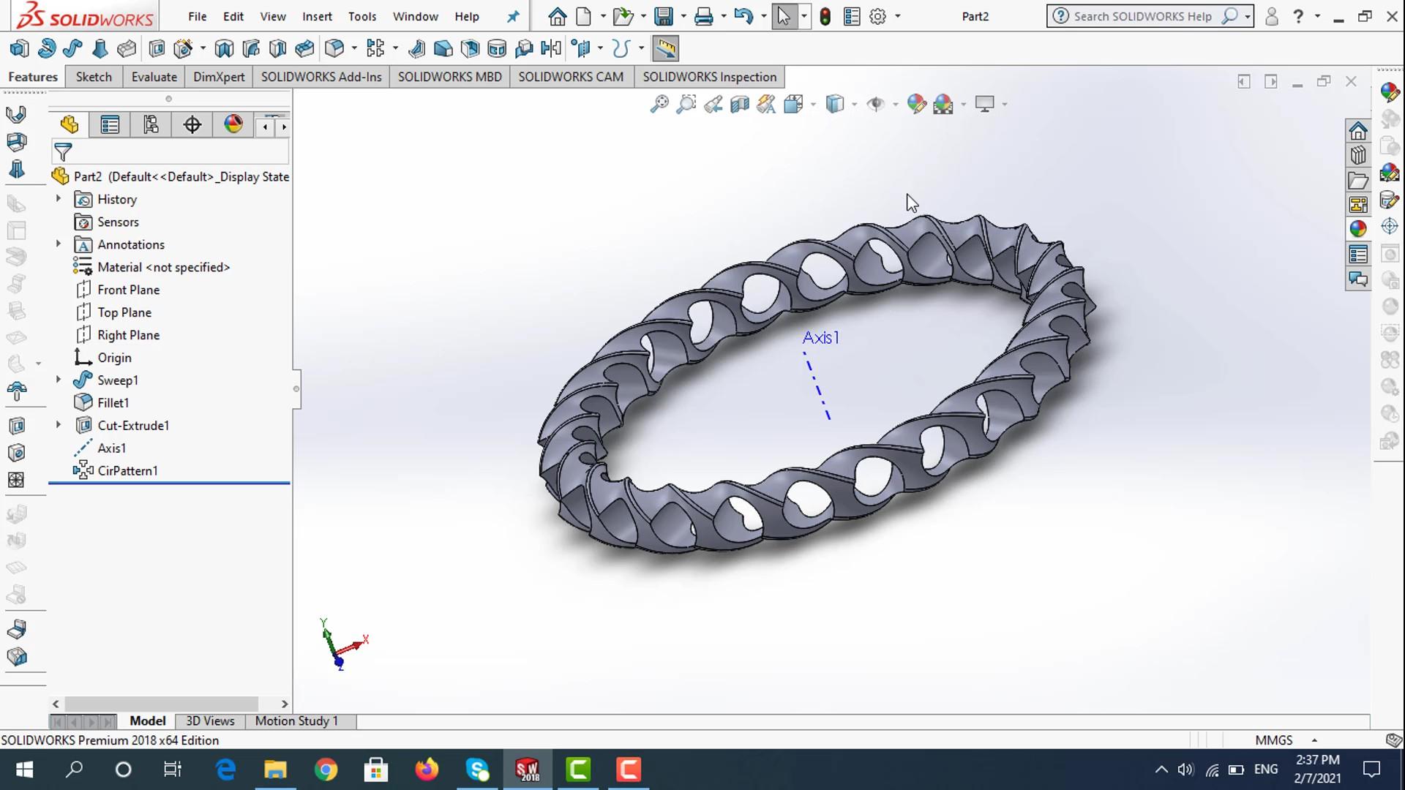This screenshot has height=790, width=1405.
Task: Select the Swept Boss/Base tool
Action: coord(72,49)
